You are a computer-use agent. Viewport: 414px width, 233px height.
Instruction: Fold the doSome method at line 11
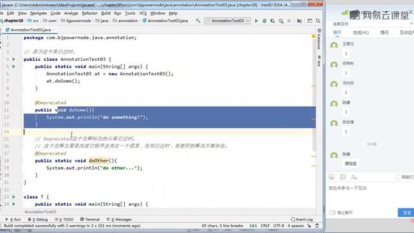[22, 110]
